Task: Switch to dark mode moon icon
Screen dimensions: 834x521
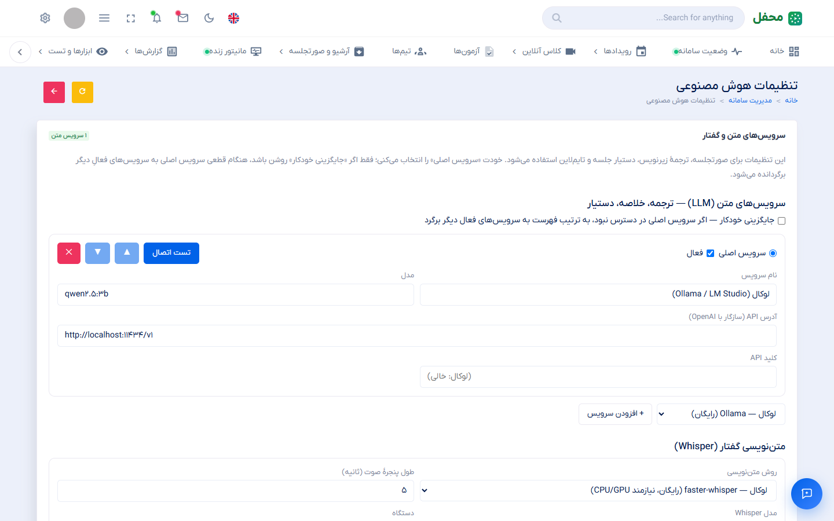Action: (209, 18)
